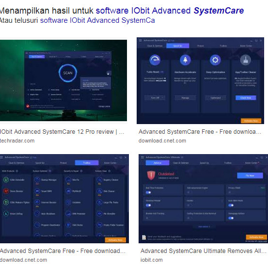
Task: Click the Program Deactivator icon
Action: pos(37,225)
